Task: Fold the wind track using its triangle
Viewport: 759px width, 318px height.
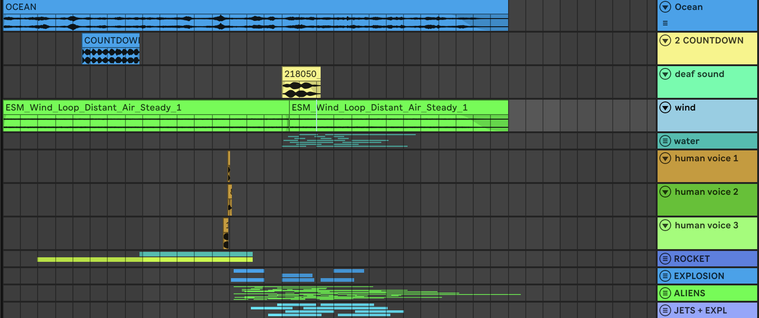Action: pos(665,107)
